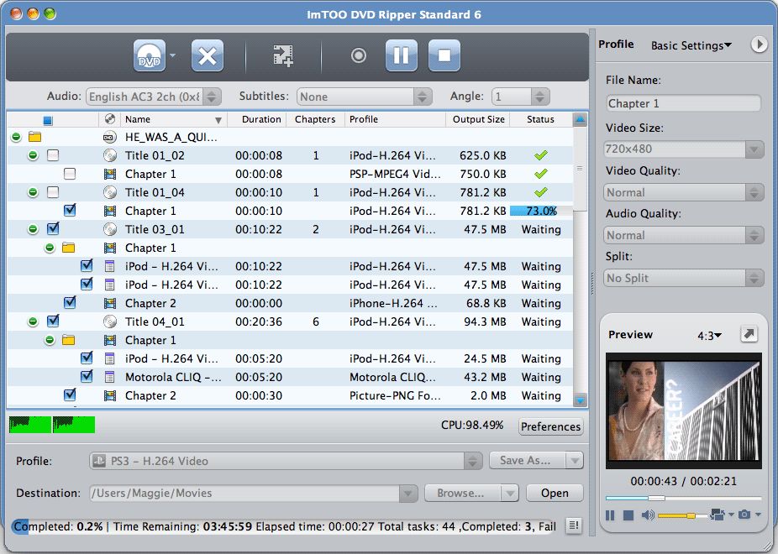Click the add profile film-strip icon
This screenshot has width=778, height=554.
[283, 55]
